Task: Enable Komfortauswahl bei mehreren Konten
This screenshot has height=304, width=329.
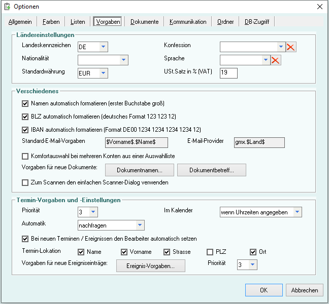Action: (x=25, y=156)
